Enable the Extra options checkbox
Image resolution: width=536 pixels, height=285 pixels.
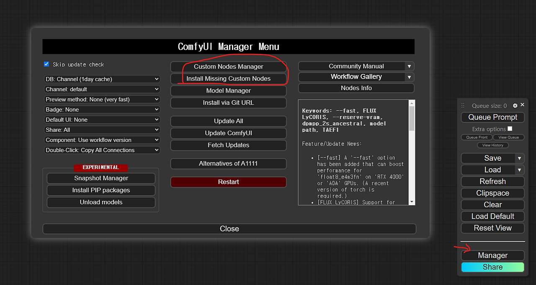coord(510,128)
